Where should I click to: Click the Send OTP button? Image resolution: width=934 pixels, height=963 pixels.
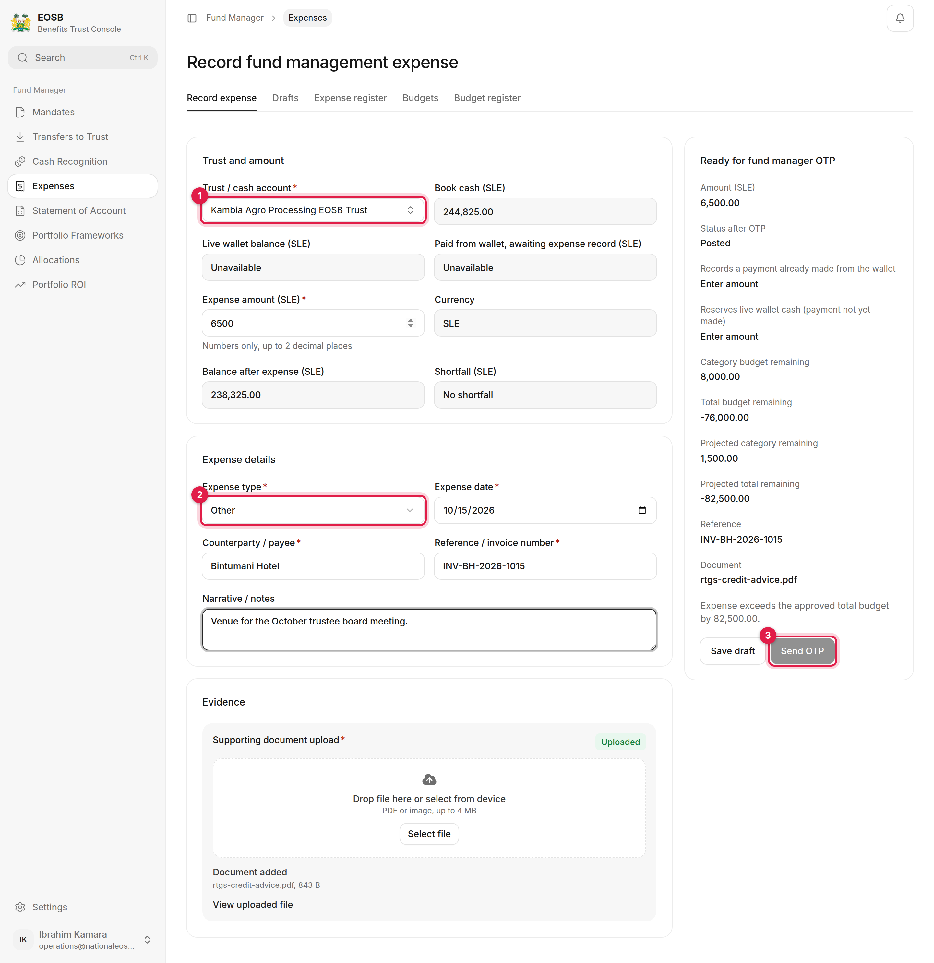tap(802, 651)
